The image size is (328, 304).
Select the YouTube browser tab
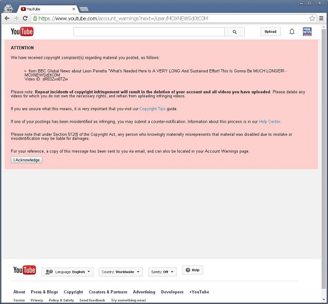click(48, 8)
